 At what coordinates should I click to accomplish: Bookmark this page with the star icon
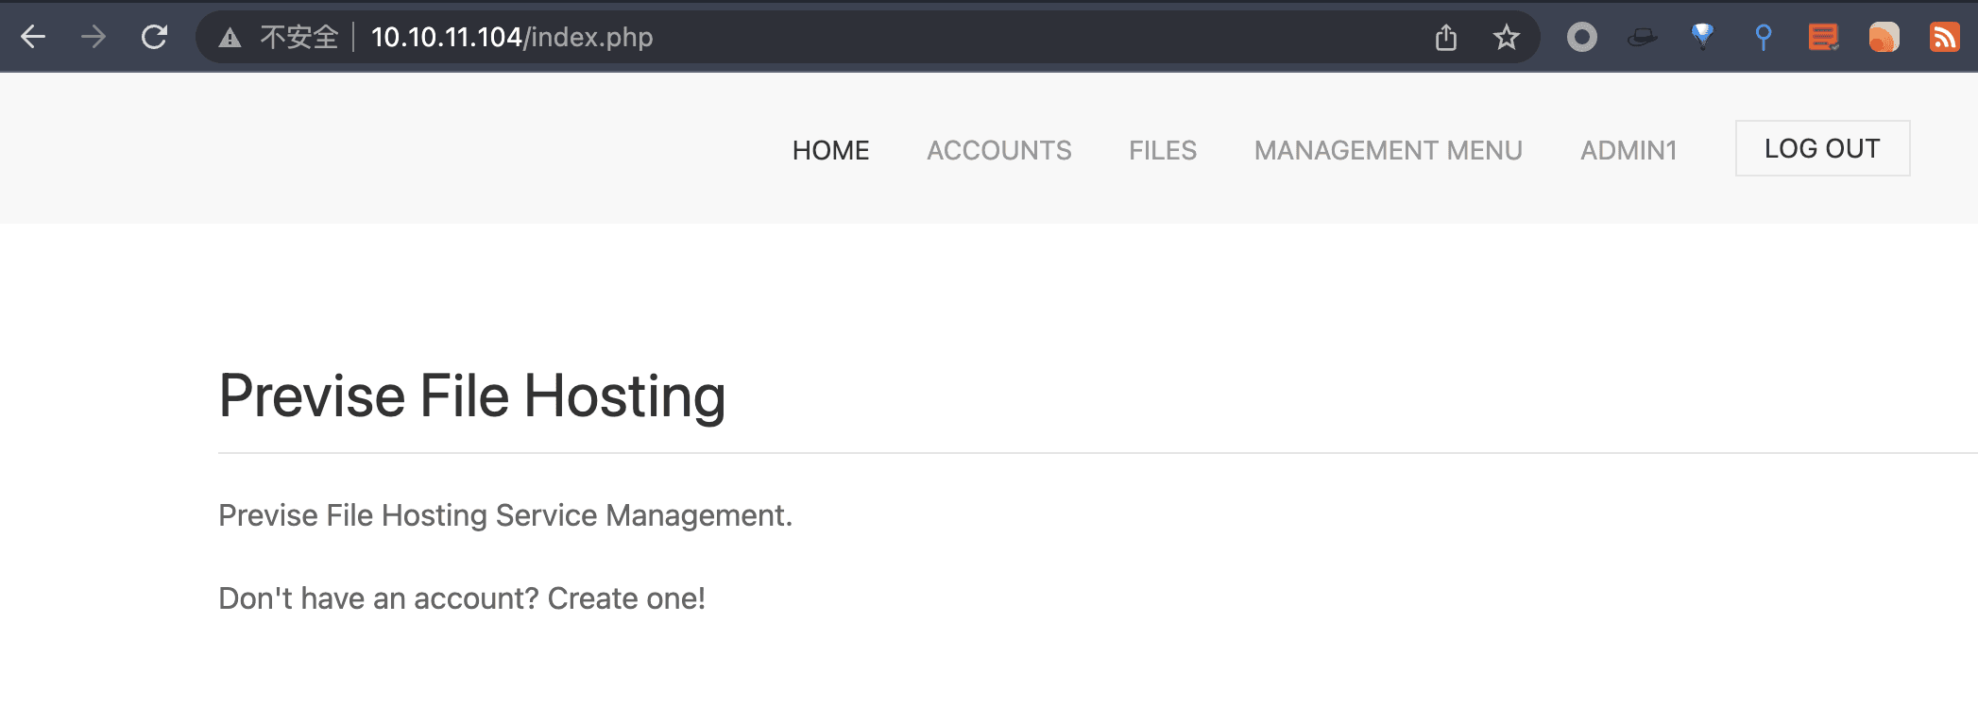(1507, 37)
